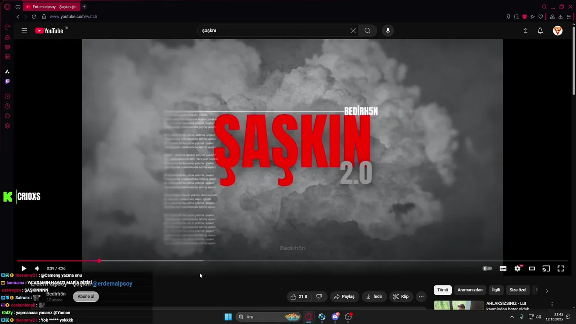Open the YouTube guide hamburger menu
Viewport: 576px width, 324px height.
24,31
